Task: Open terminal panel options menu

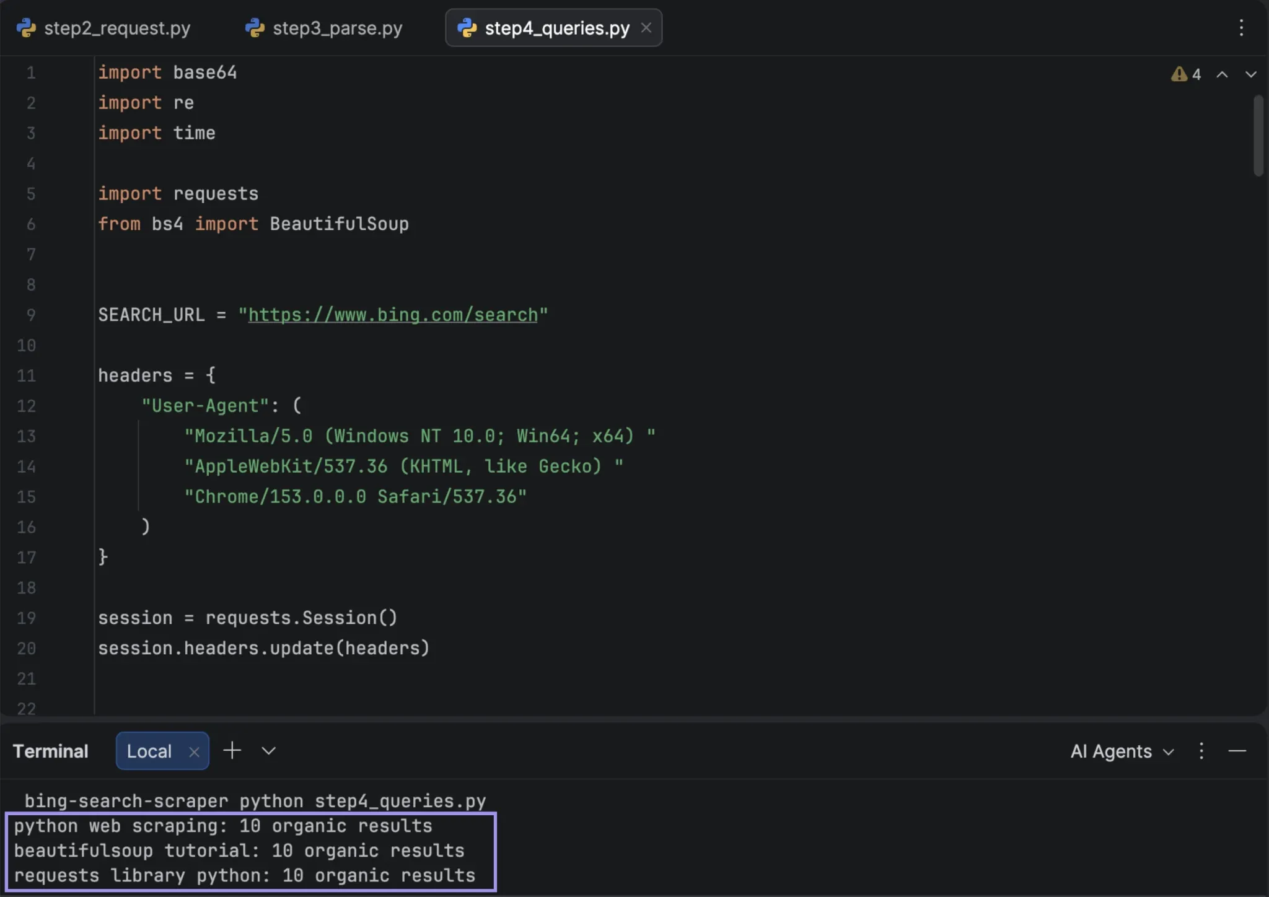Action: (1201, 751)
